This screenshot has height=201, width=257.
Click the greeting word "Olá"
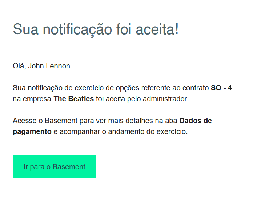pyautogui.click(x=18, y=66)
